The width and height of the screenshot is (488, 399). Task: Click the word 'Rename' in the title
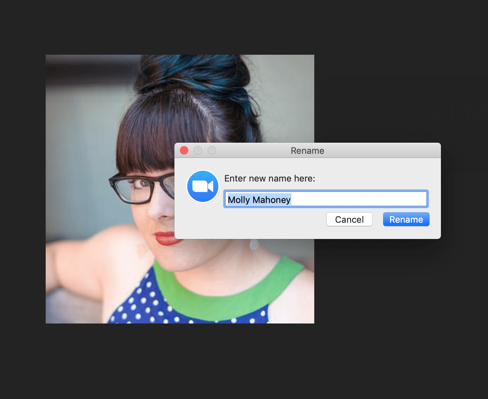click(x=307, y=151)
